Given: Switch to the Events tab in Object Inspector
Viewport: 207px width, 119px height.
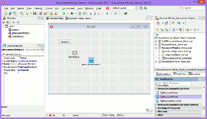Looking at the screenshot, I should click(17, 54).
